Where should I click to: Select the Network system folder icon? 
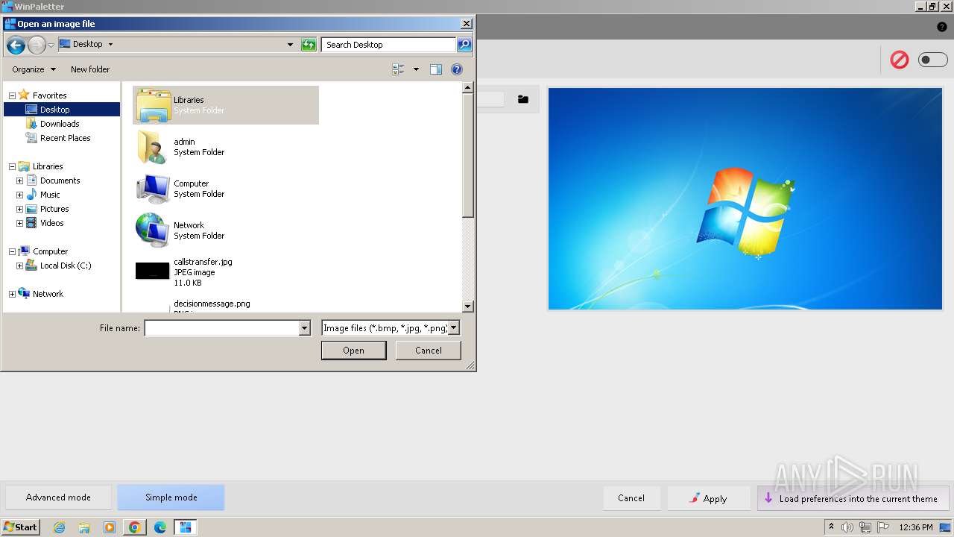pyautogui.click(x=154, y=230)
